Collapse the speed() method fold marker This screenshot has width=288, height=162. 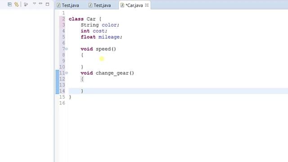pyautogui.click(x=67, y=49)
